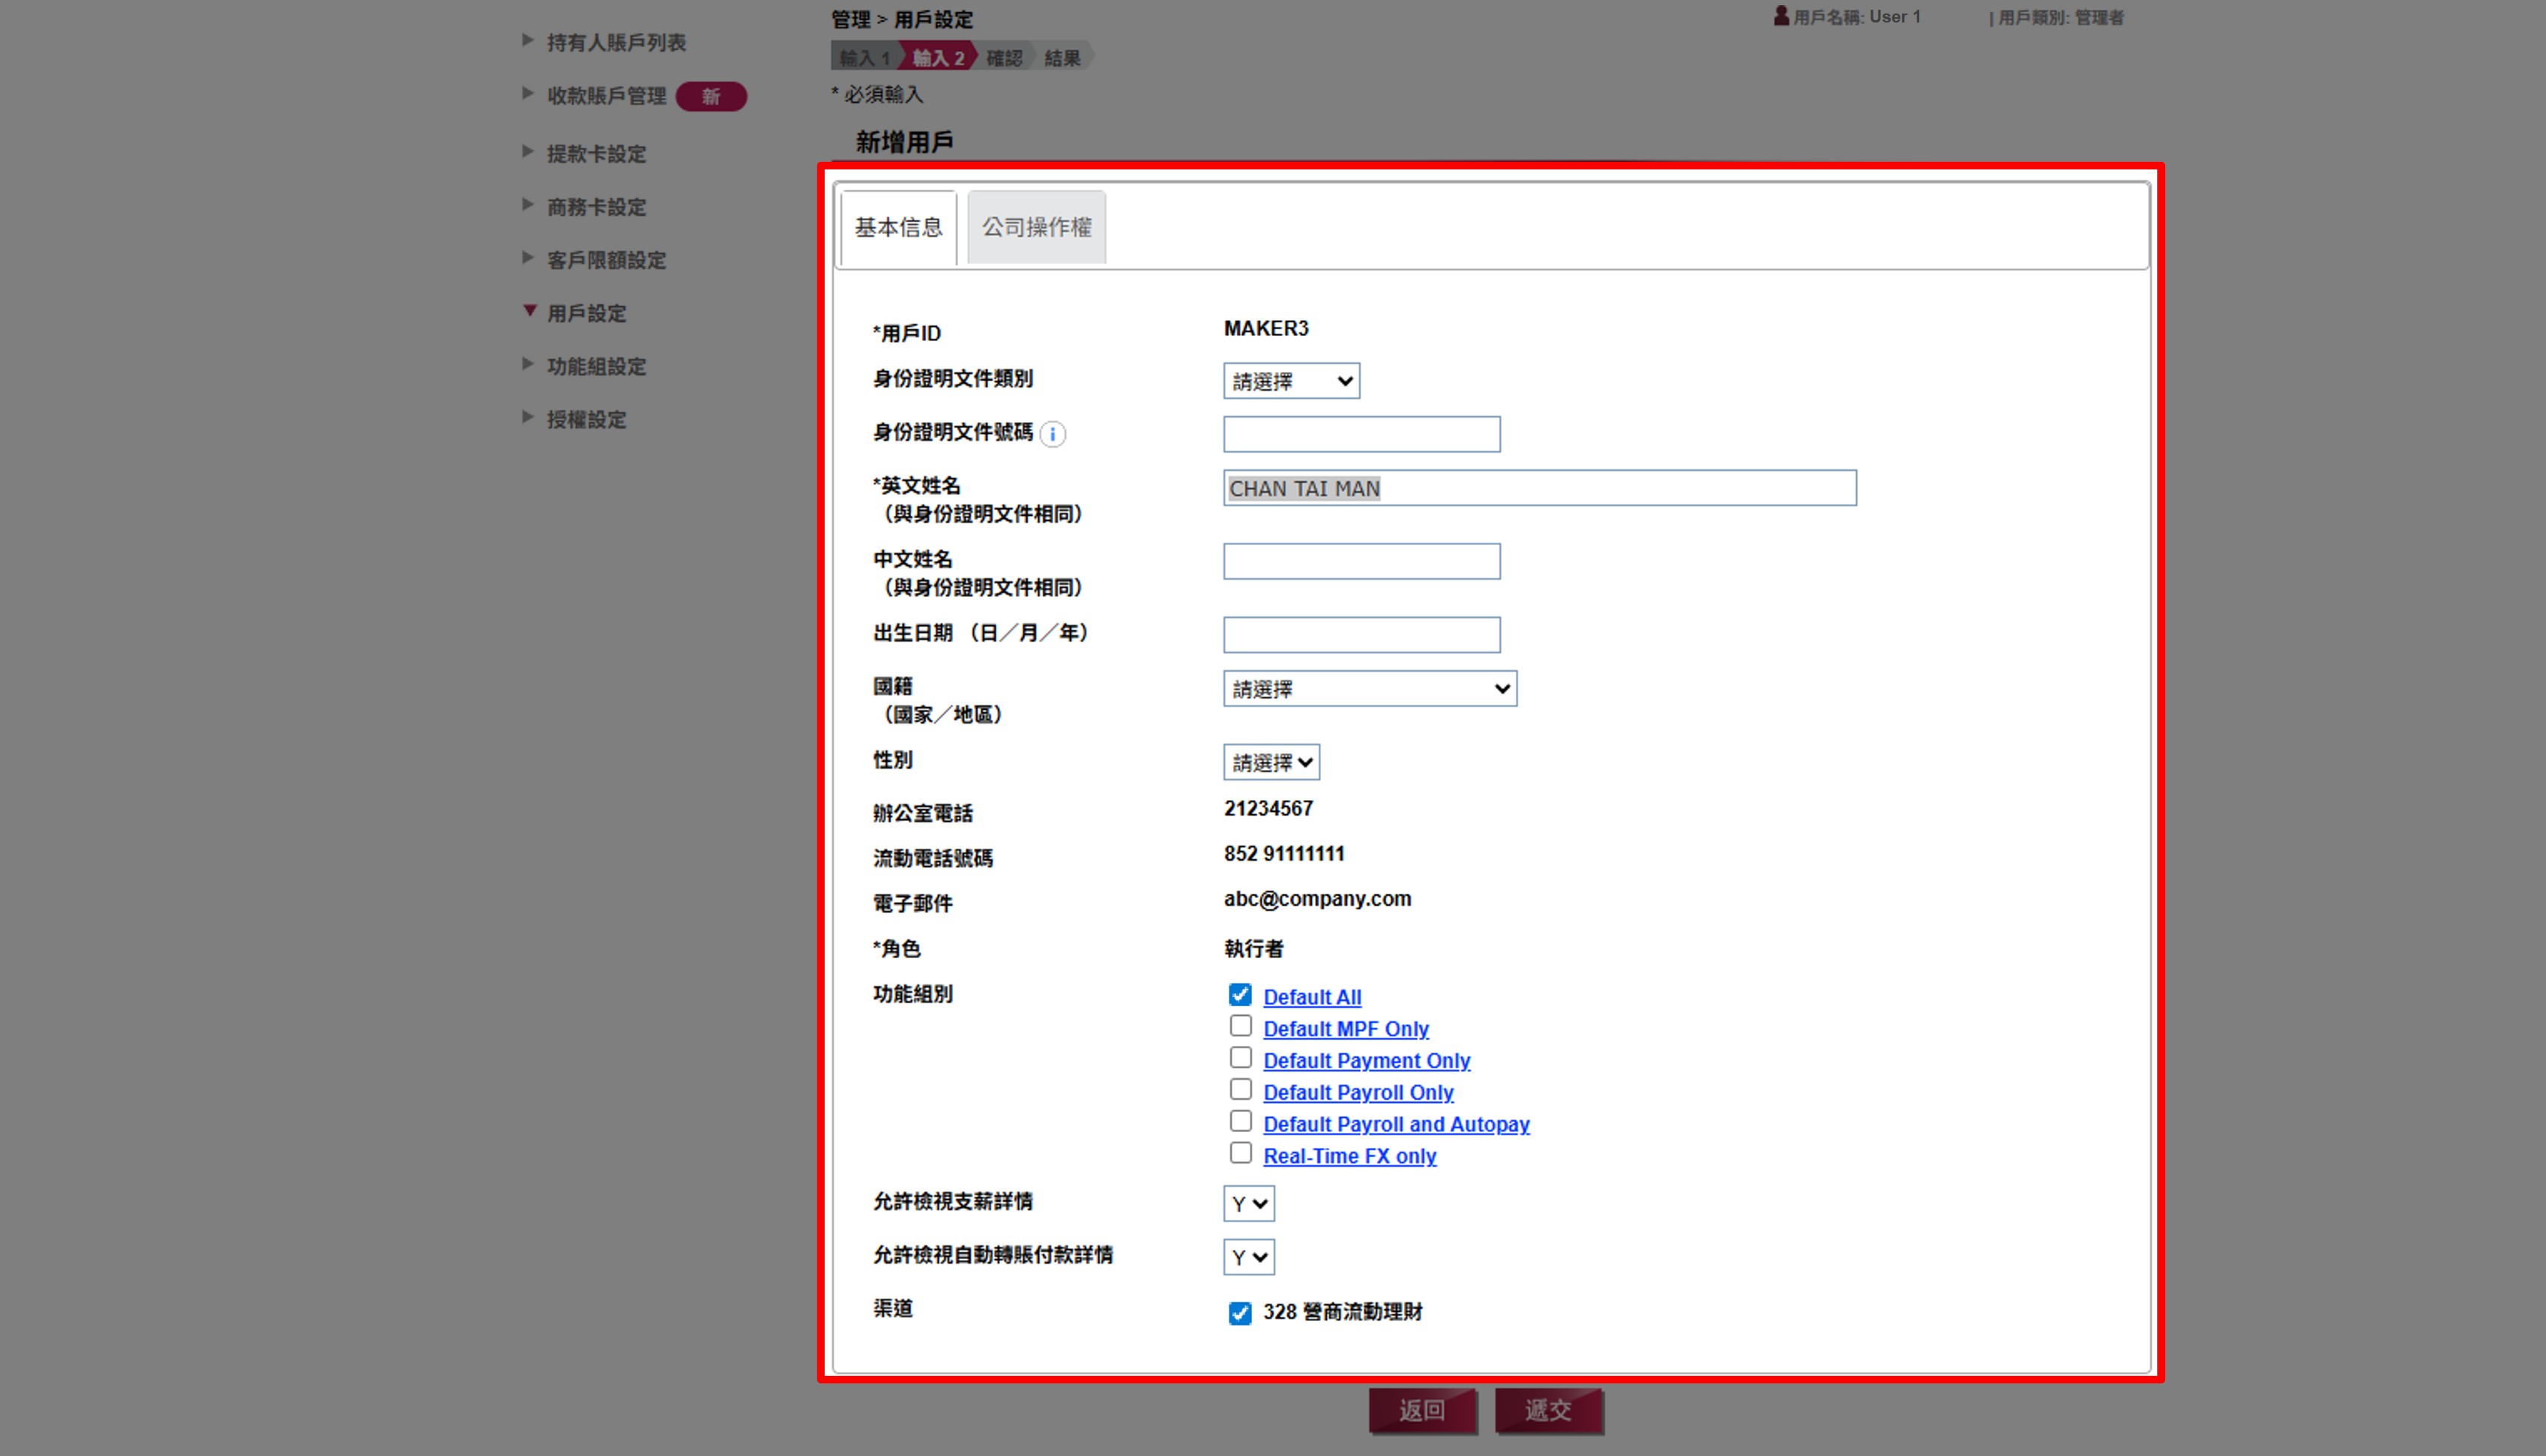This screenshot has width=2546, height=1456.
Task: Open the 國籍 nationality dropdown
Action: click(x=1368, y=688)
